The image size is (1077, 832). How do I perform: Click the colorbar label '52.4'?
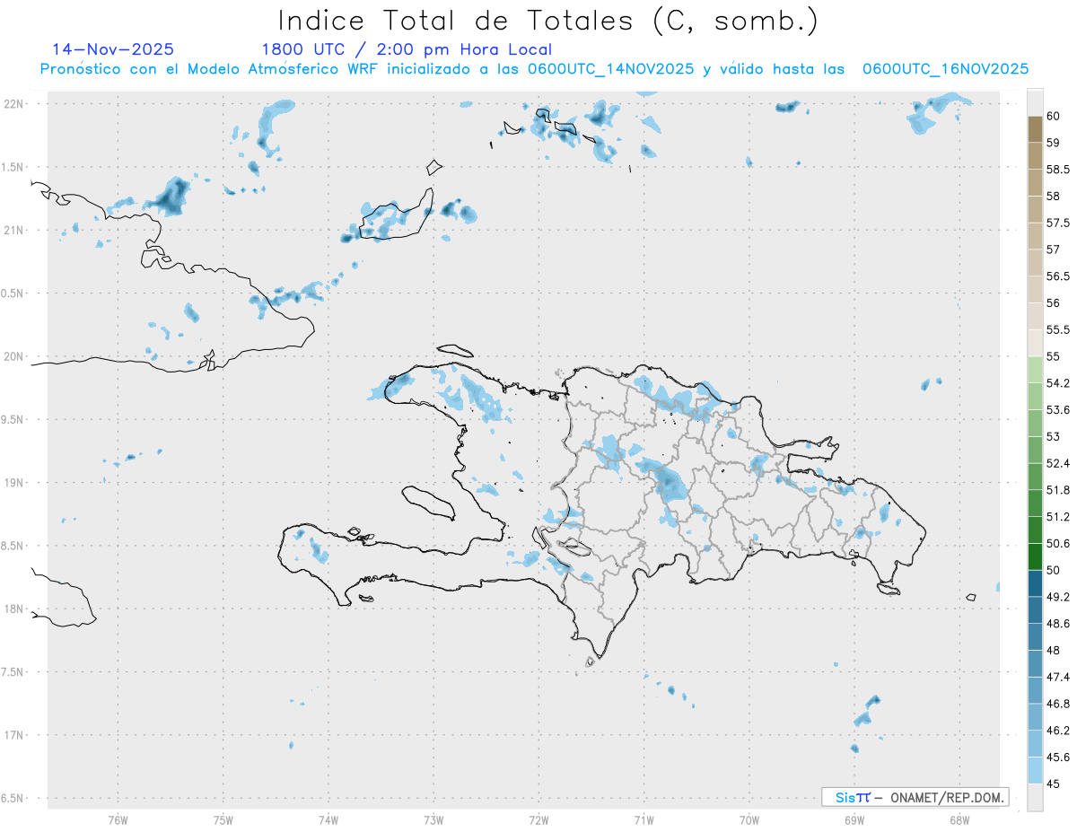tap(1058, 463)
